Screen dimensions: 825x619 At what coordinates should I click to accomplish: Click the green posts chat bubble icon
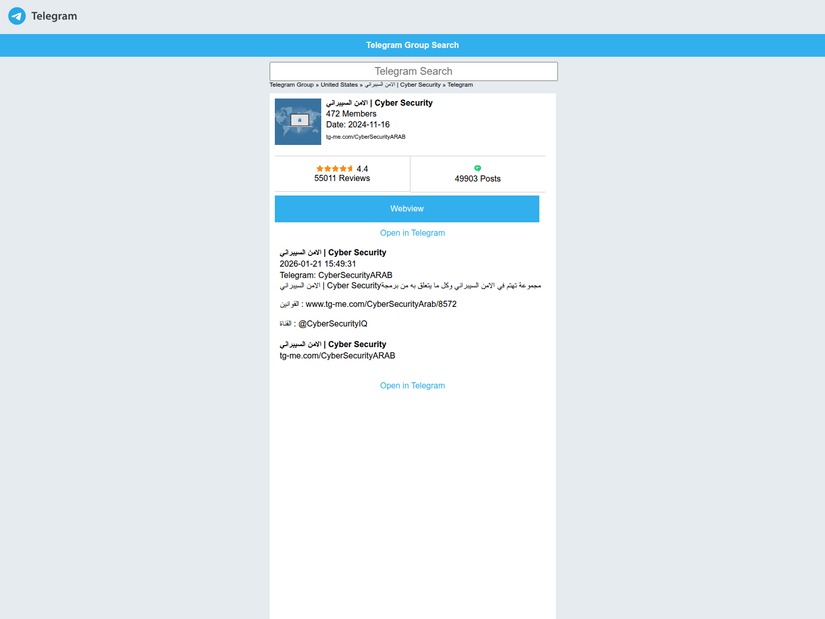(477, 168)
